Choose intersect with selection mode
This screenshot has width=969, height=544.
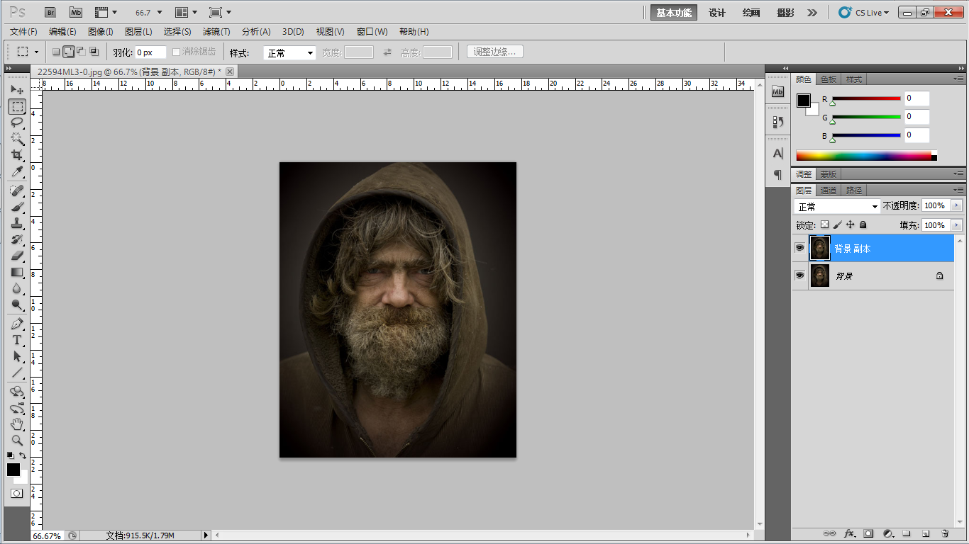click(94, 52)
